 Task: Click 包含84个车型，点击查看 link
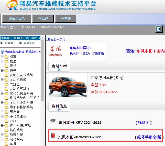pyautogui.click(x=87, y=54)
